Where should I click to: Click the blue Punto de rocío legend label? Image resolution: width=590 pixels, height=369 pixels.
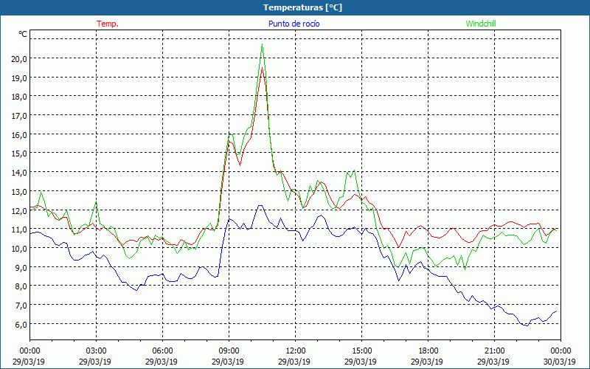pyautogui.click(x=294, y=24)
